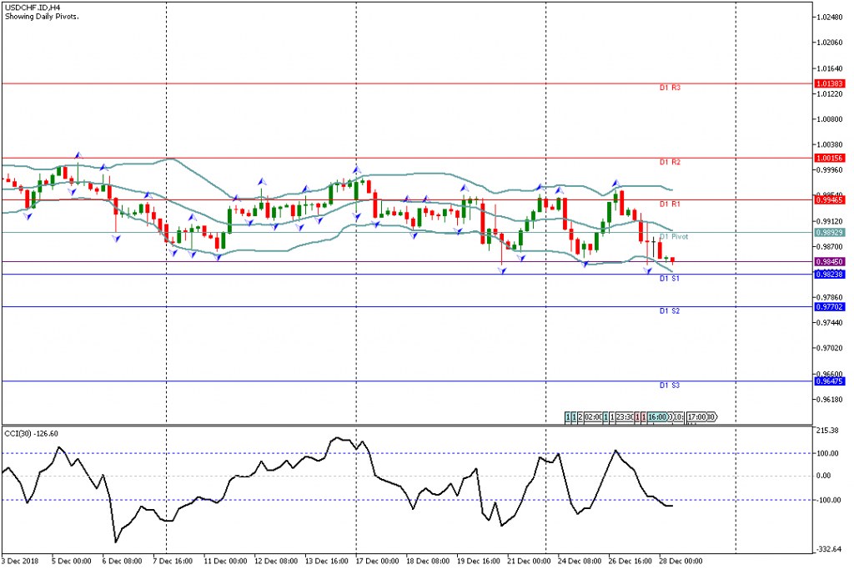Click the 16:00 cyan event flag
Viewport: 854px width, 570px height.
tap(657, 416)
